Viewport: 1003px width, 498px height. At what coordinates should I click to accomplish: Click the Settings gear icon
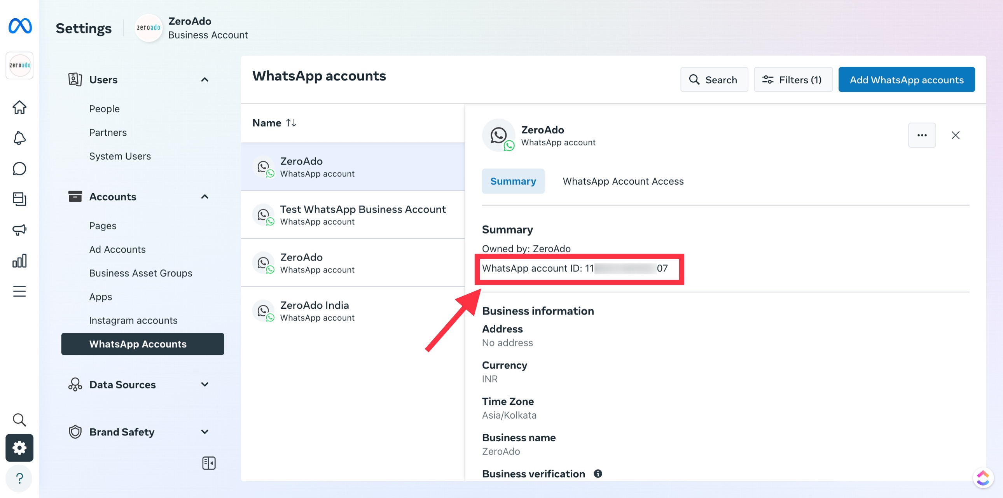coord(19,448)
